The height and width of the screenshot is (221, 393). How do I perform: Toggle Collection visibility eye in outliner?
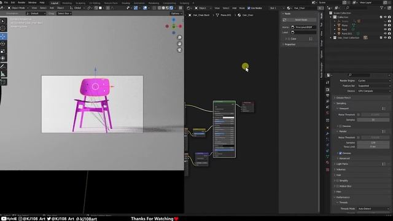[x=385, y=17]
